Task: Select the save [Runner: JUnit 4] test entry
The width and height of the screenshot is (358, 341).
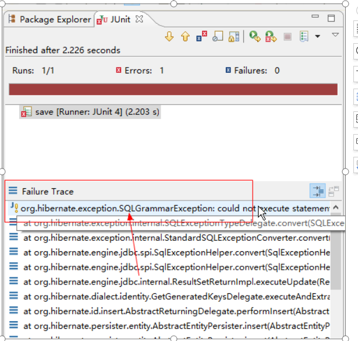Action: tap(90, 112)
